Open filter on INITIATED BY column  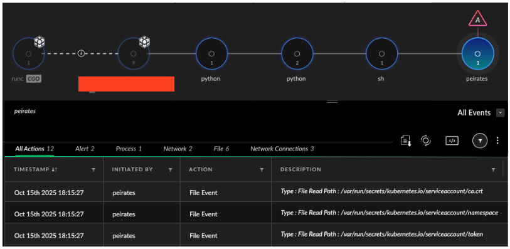coord(170,170)
